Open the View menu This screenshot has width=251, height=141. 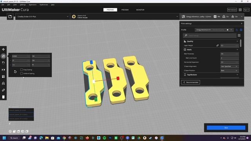pos(15,5)
